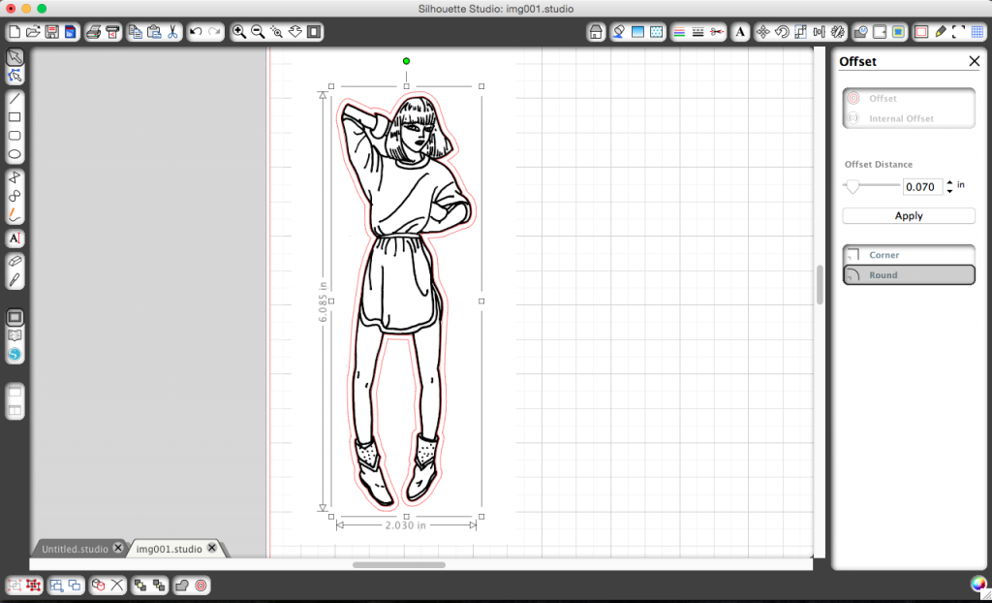Select the Line drawing tool
Image resolution: width=992 pixels, height=603 pixels.
(15, 98)
